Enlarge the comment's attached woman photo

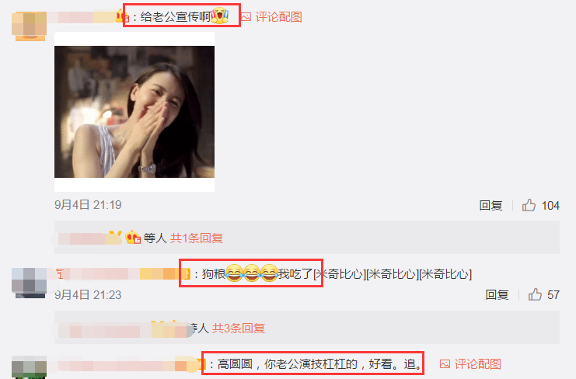click(134, 112)
